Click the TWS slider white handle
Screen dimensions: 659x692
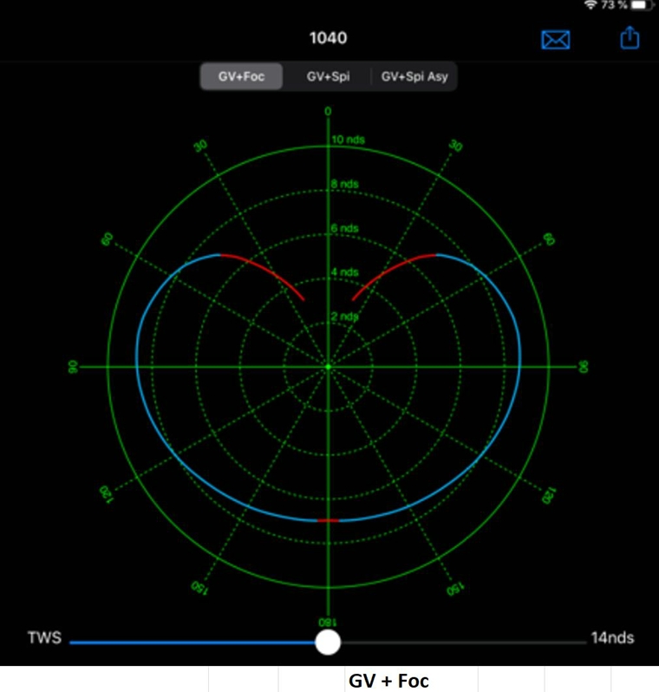[x=328, y=642]
